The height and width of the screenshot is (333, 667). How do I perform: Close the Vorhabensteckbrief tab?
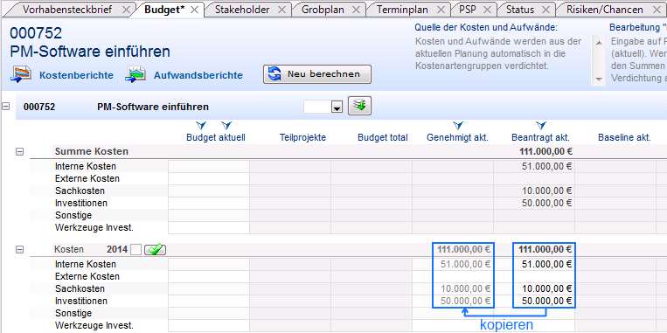pyautogui.click(x=126, y=10)
